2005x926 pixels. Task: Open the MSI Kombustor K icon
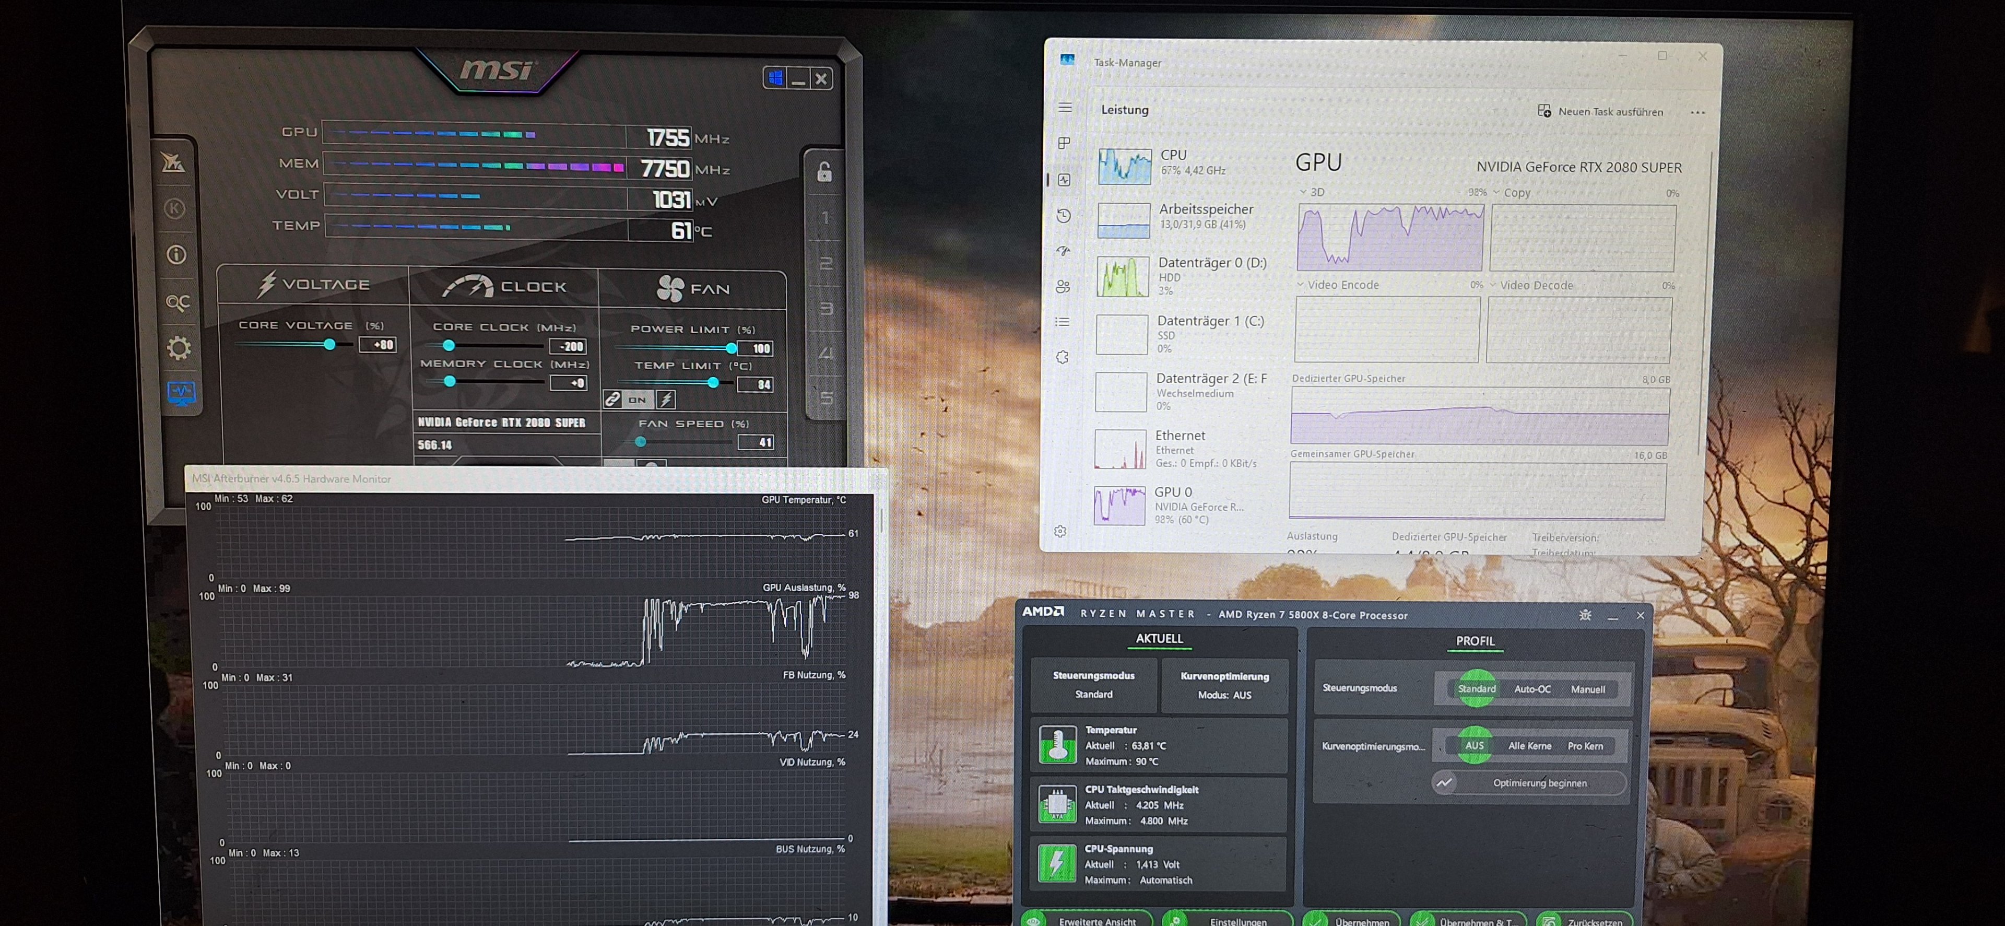point(174,208)
